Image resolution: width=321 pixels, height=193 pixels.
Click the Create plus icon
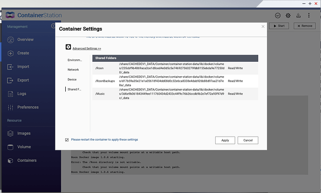(x=10, y=53)
